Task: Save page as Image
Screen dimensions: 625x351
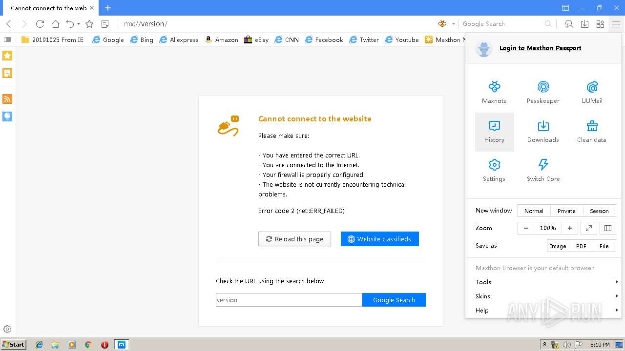Action: (x=558, y=246)
